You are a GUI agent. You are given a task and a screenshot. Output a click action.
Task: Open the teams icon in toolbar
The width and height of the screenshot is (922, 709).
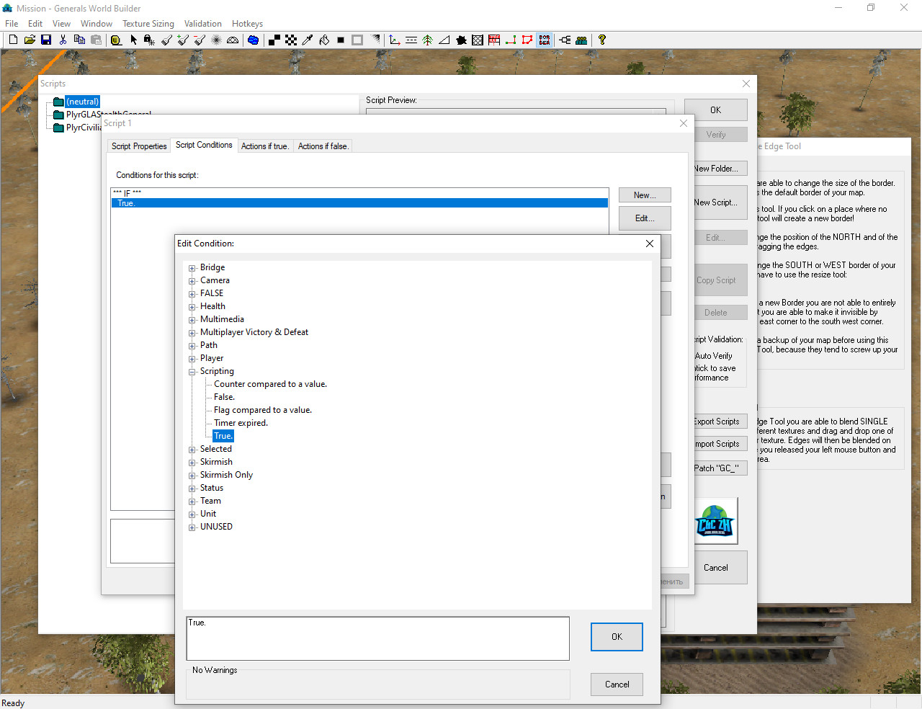tap(581, 40)
